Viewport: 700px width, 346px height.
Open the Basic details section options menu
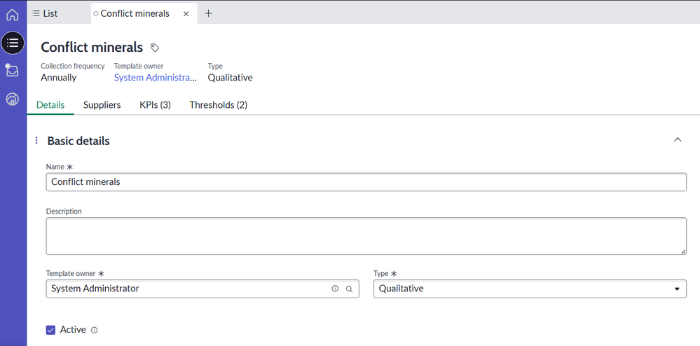pyautogui.click(x=36, y=141)
